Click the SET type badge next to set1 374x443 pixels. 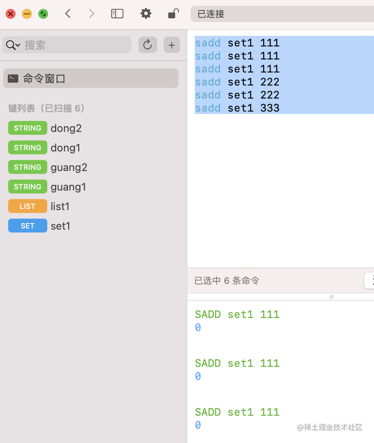coord(27,226)
